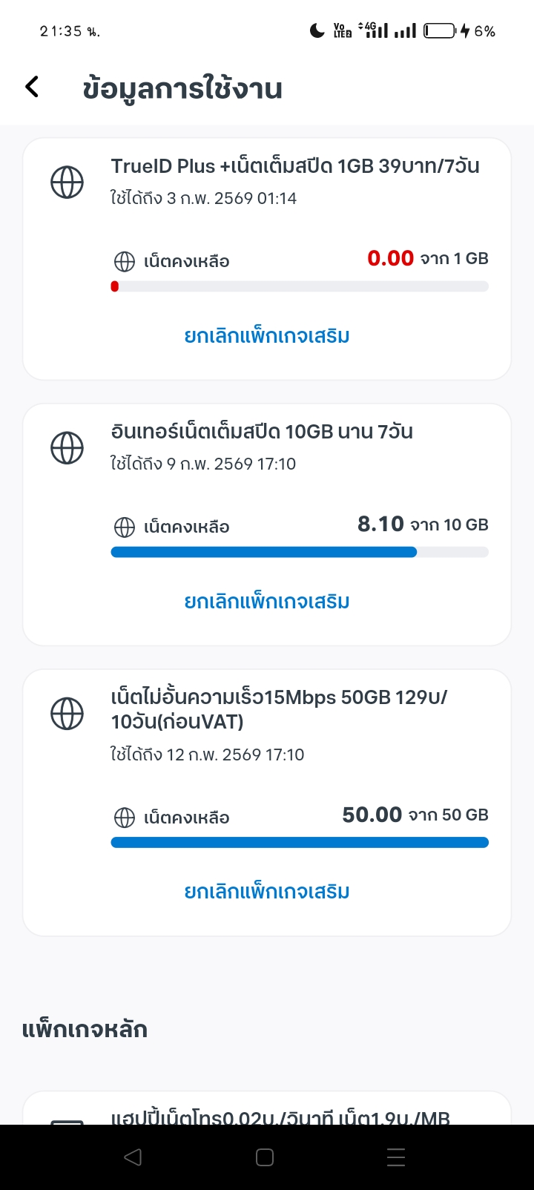Cancel the TrueID Plus 1GB add-on package
This screenshot has height=1190, width=534.
point(267,336)
